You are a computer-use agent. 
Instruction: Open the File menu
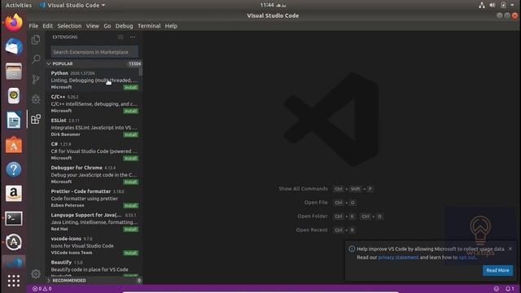33,26
